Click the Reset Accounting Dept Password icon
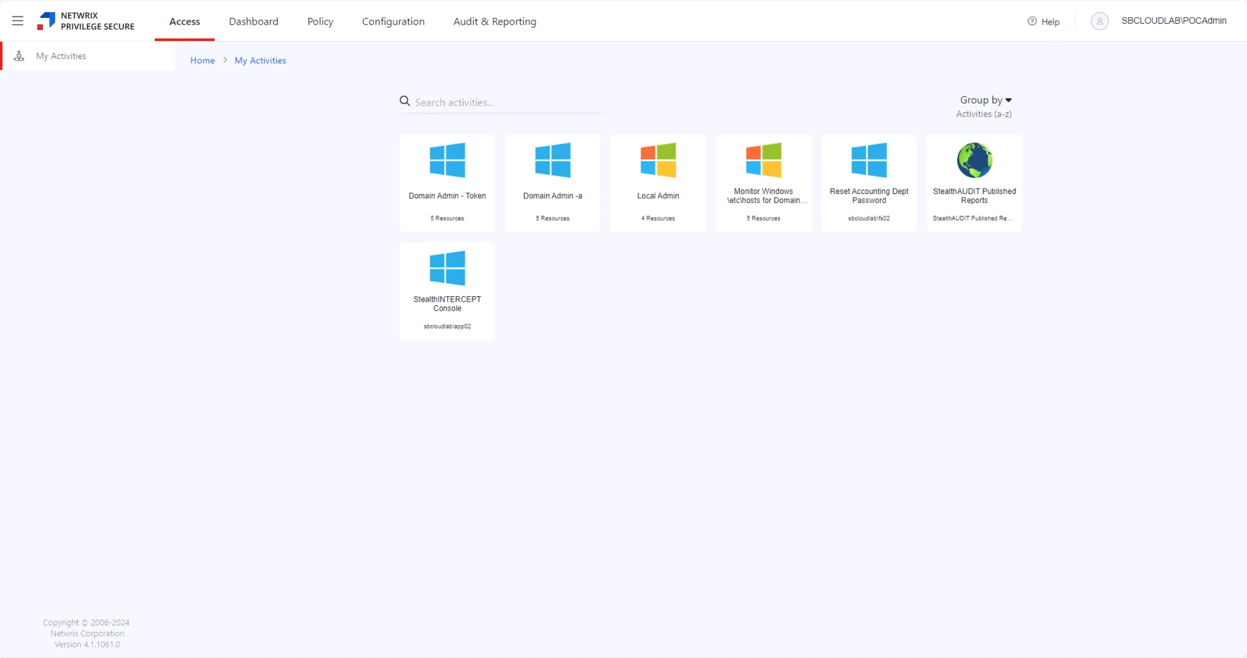 (869, 160)
